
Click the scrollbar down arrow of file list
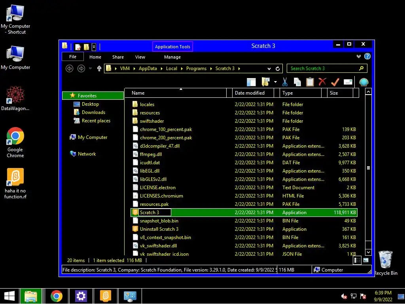pyautogui.click(x=368, y=252)
